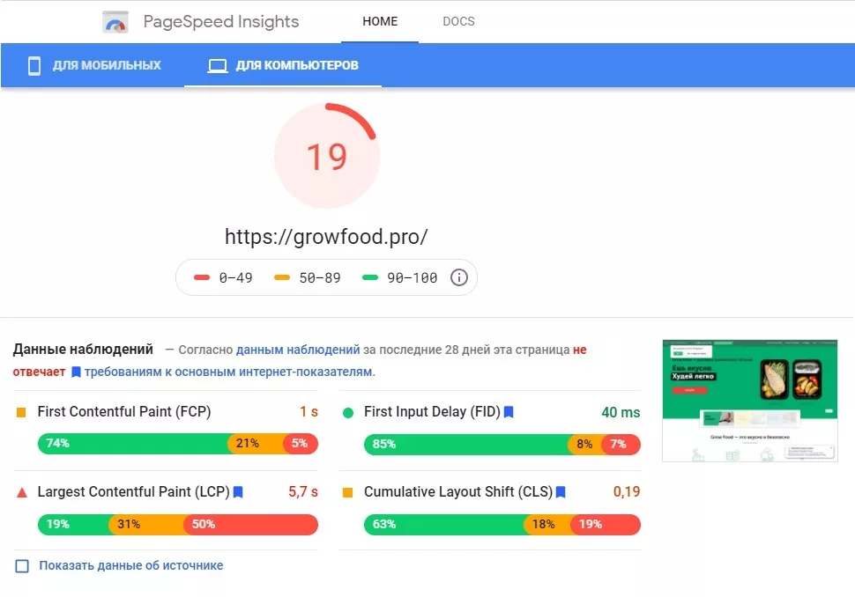Click First Input Delay (FID) label
Viewport: 855px width, 597px height.
432,412
